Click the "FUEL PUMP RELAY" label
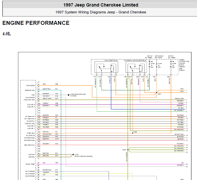This screenshot has width=197, height=180. (111, 60)
